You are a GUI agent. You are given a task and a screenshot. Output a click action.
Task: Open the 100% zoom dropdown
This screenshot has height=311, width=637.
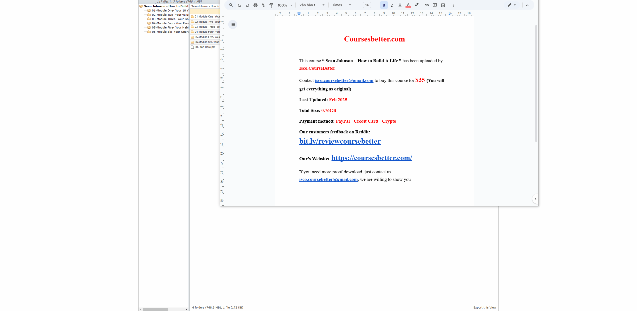(285, 5)
